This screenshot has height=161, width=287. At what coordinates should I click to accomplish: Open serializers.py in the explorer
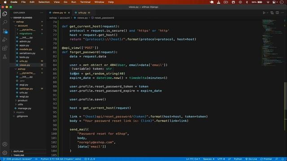tap(27, 53)
